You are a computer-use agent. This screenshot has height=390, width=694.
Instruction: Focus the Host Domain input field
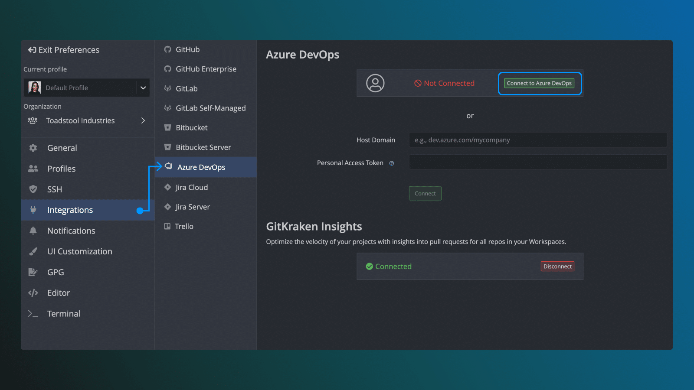538,140
